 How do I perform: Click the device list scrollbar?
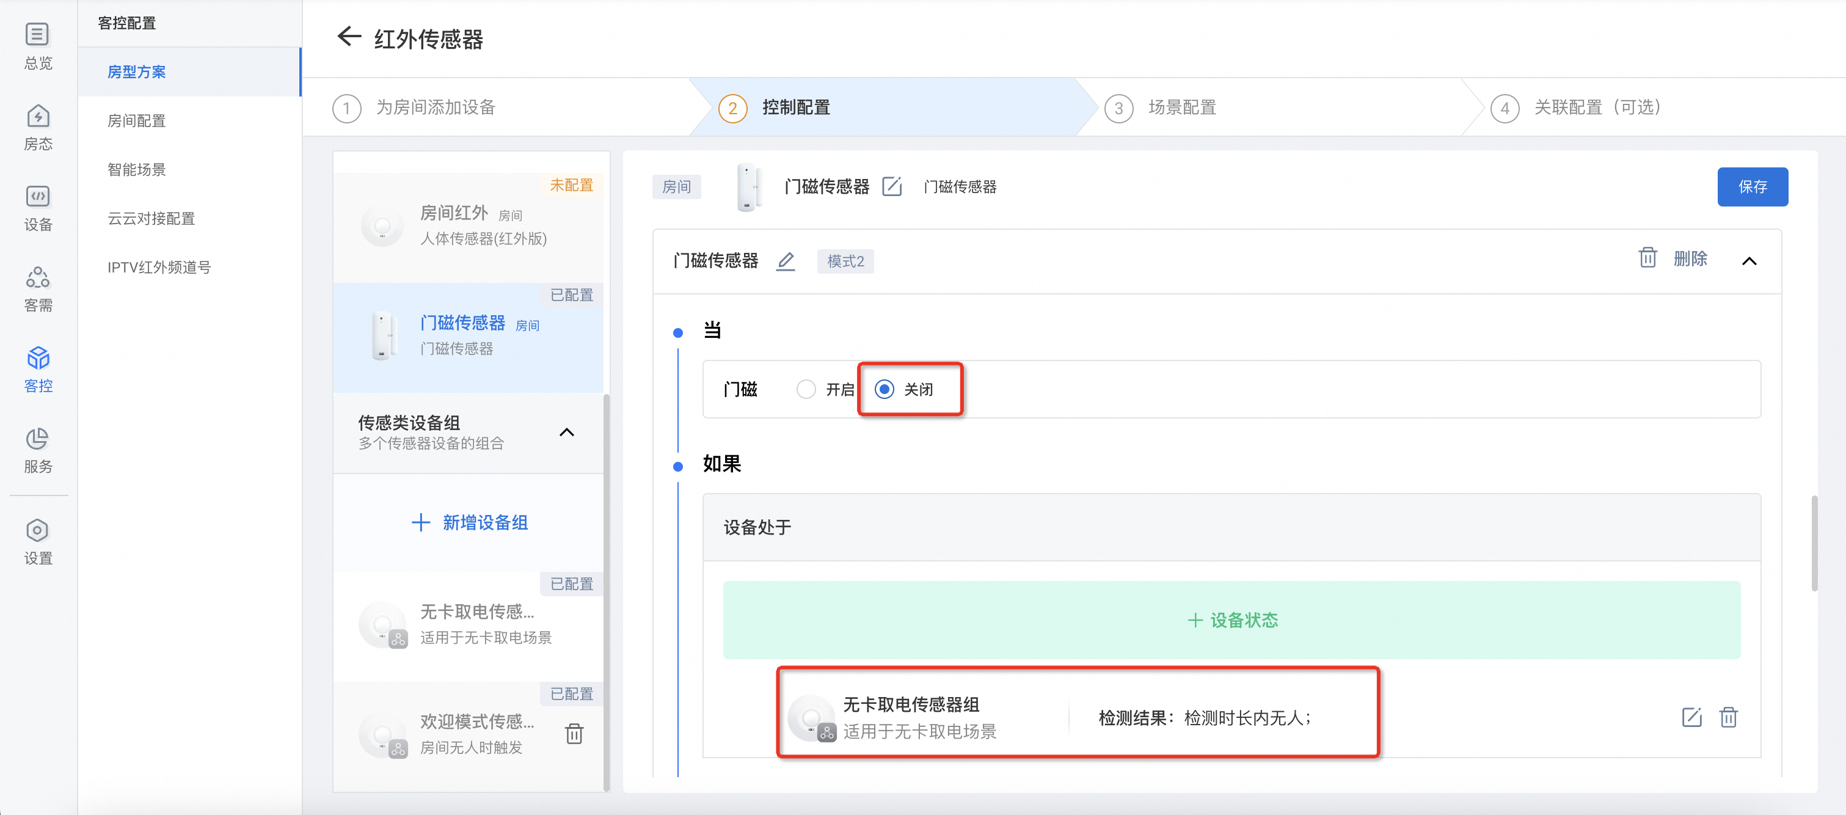[x=606, y=591]
